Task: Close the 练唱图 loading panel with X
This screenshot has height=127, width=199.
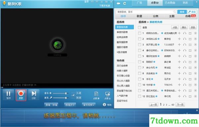Action: click(x=197, y=110)
